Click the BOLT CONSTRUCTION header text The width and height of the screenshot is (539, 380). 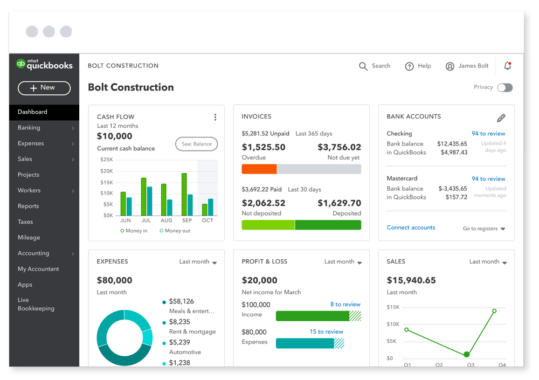(x=123, y=66)
